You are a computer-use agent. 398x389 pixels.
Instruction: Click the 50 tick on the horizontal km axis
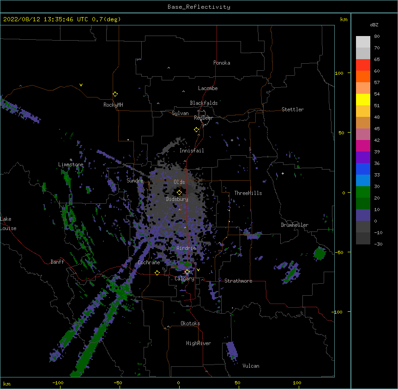pos(237,383)
